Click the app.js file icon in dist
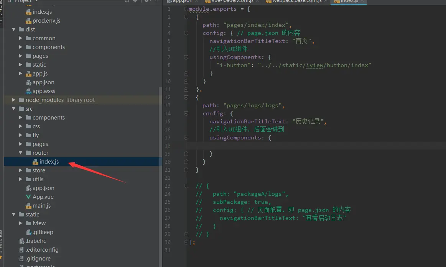446x267 pixels. [28, 74]
